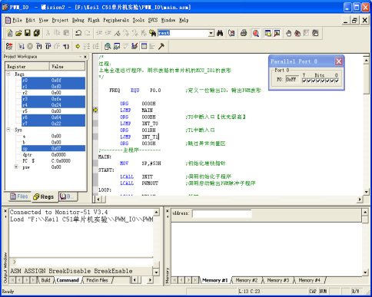Print the file with the printer icon
Screen dimensions: 372x297
[x=244, y=33]
